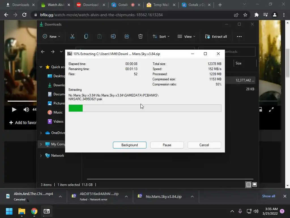Click Extract all in Explorer toolbar
This screenshot has width=290, height=218.
point(216,37)
